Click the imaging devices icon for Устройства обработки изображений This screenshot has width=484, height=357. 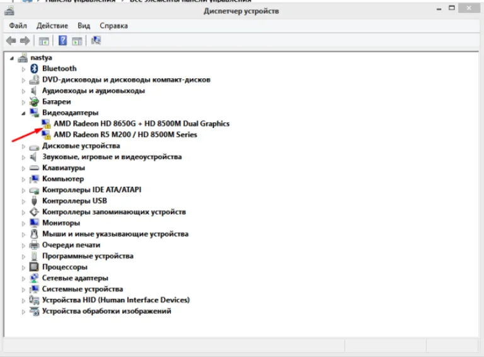coord(34,311)
